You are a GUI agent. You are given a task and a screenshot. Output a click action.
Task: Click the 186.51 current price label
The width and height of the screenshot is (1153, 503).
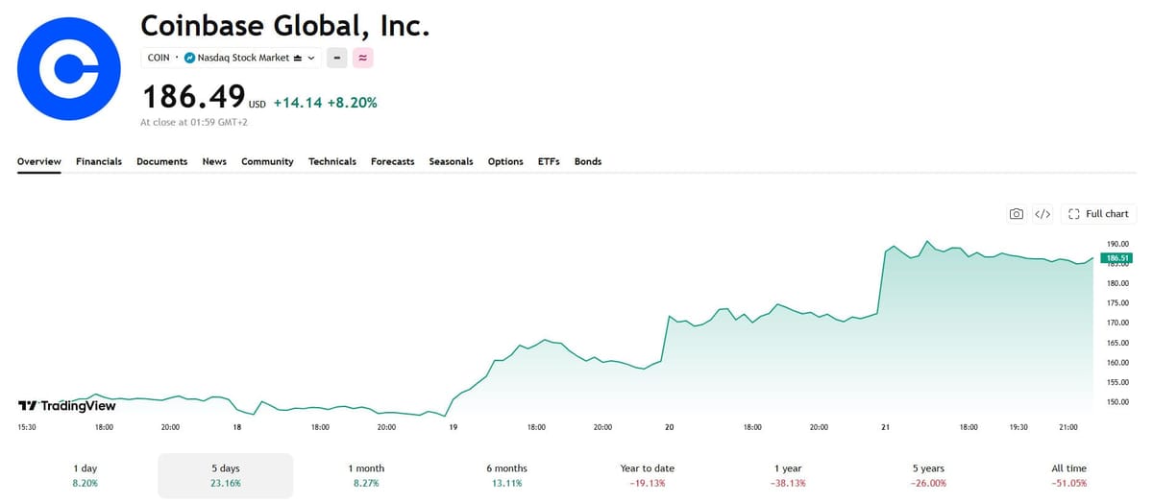(x=1116, y=257)
